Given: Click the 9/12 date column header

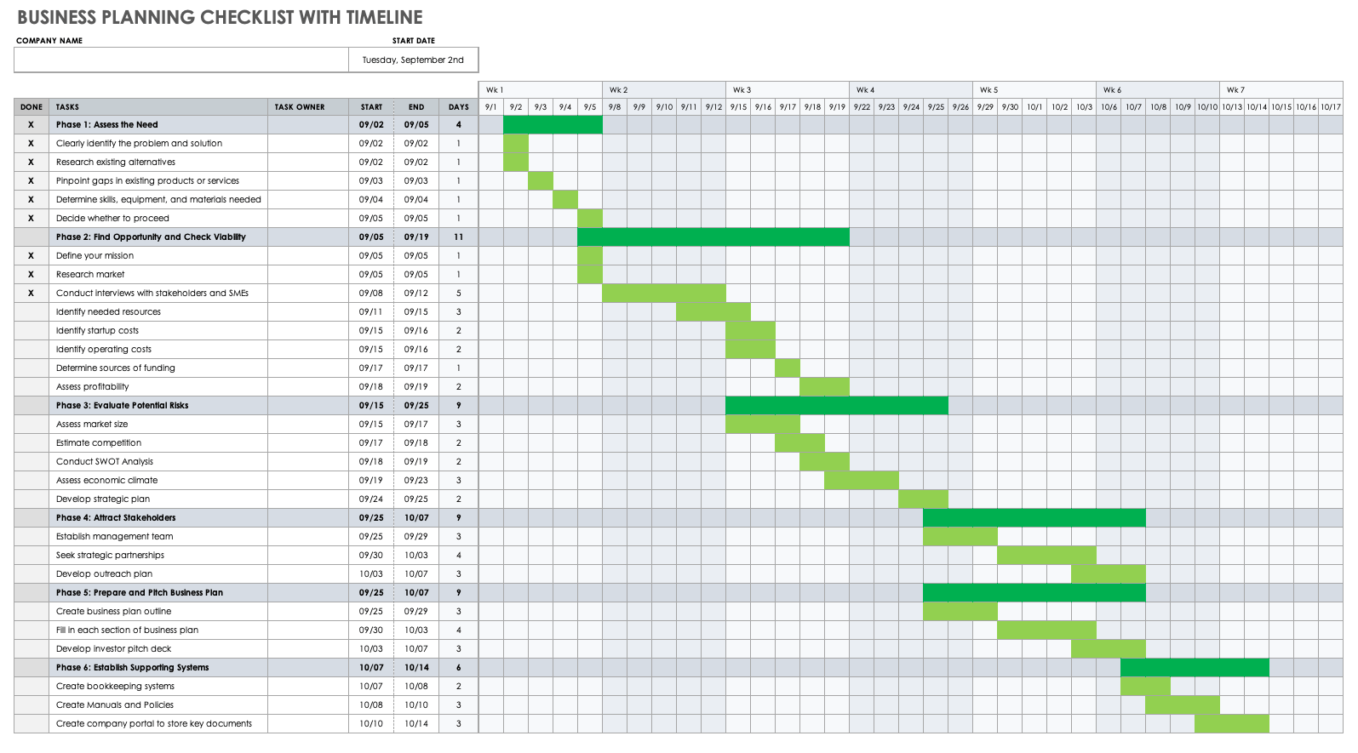Looking at the screenshot, I should 713,107.
